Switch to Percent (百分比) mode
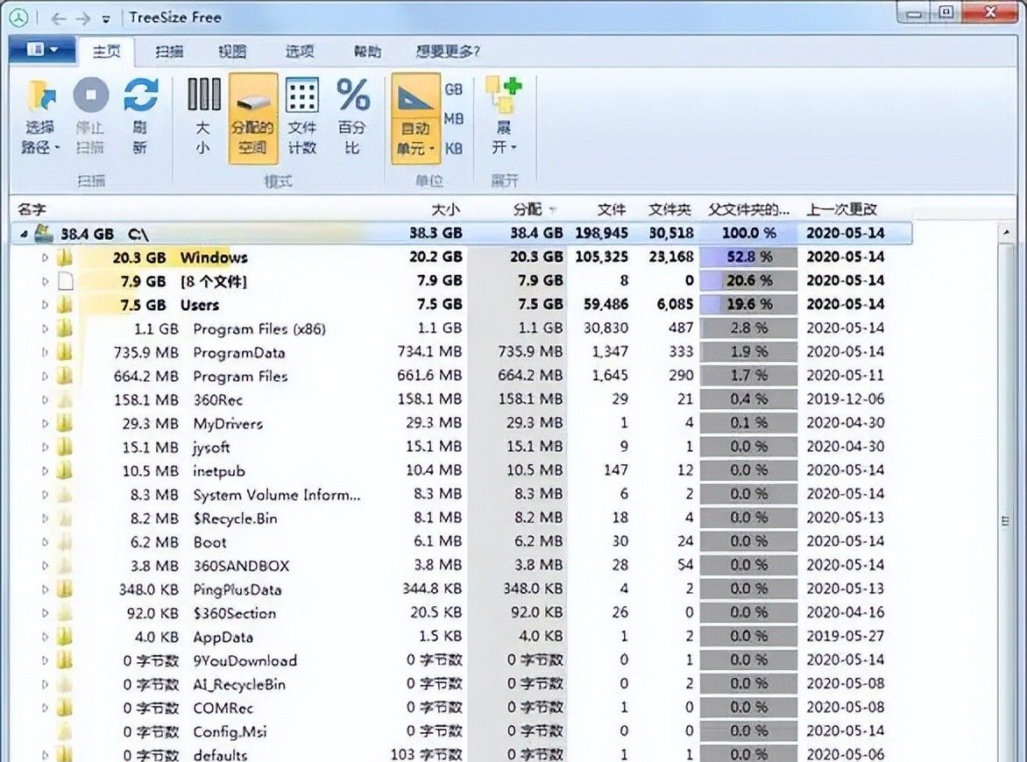This screenshot has height=762, width=1027. pyautogui.click(x=352, y=116)
